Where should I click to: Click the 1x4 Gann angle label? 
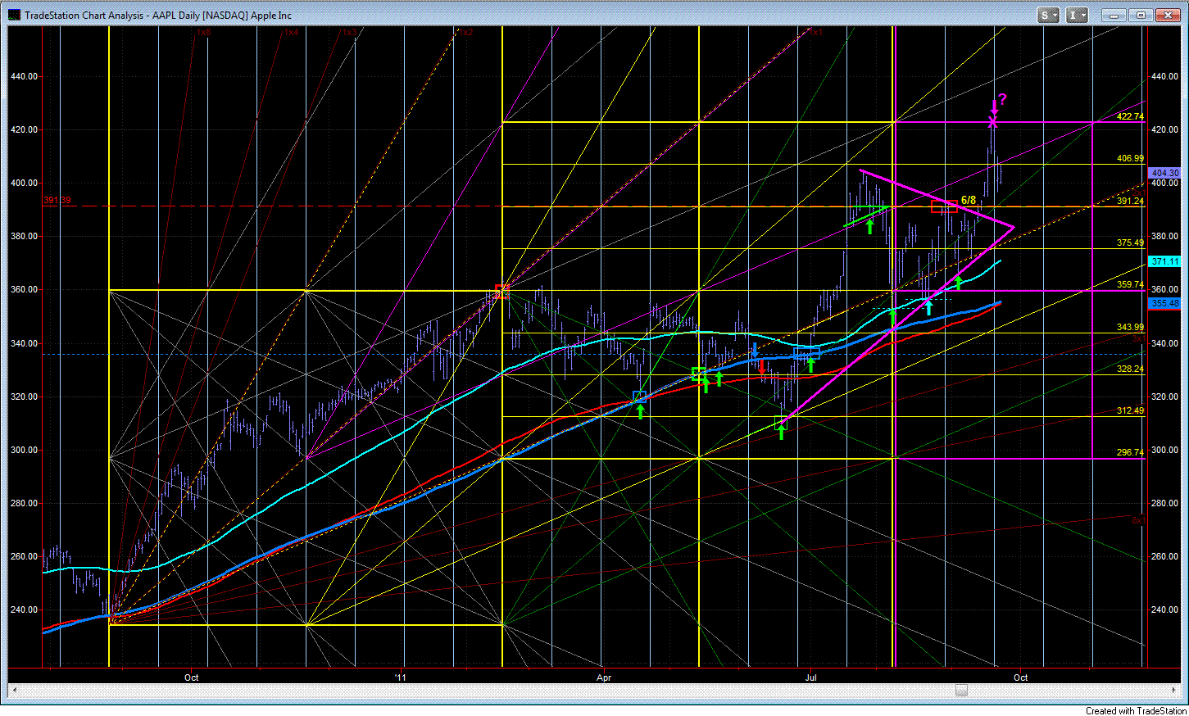point(291,32)
